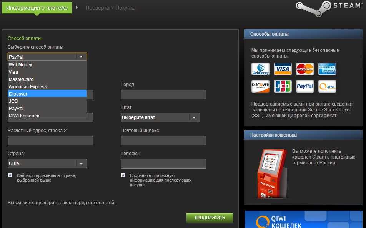The image size is (366, 228).
Task: Click the 'Способ оплаты' green heading
Action: click(25, 38)
